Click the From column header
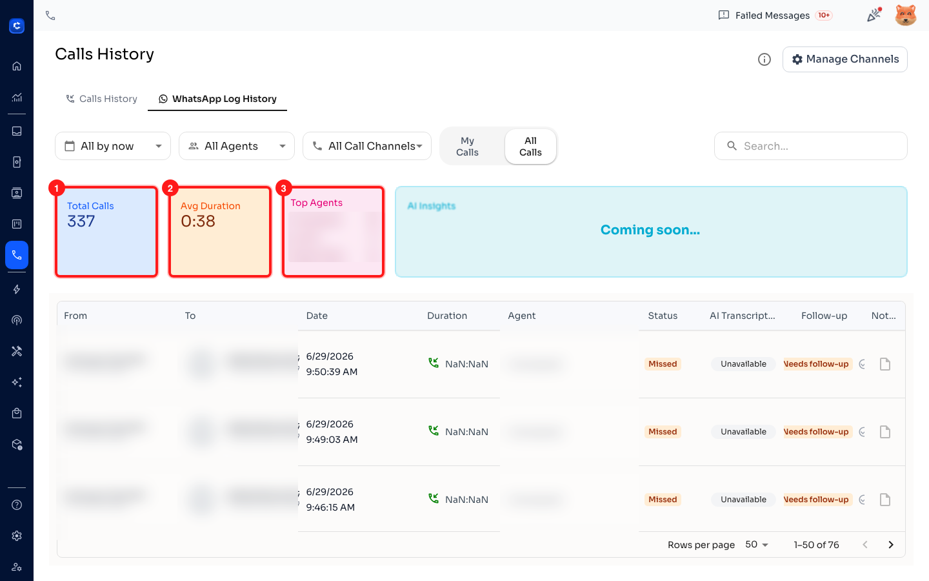This screenshot has width=929, height=581. coord(75,316)
